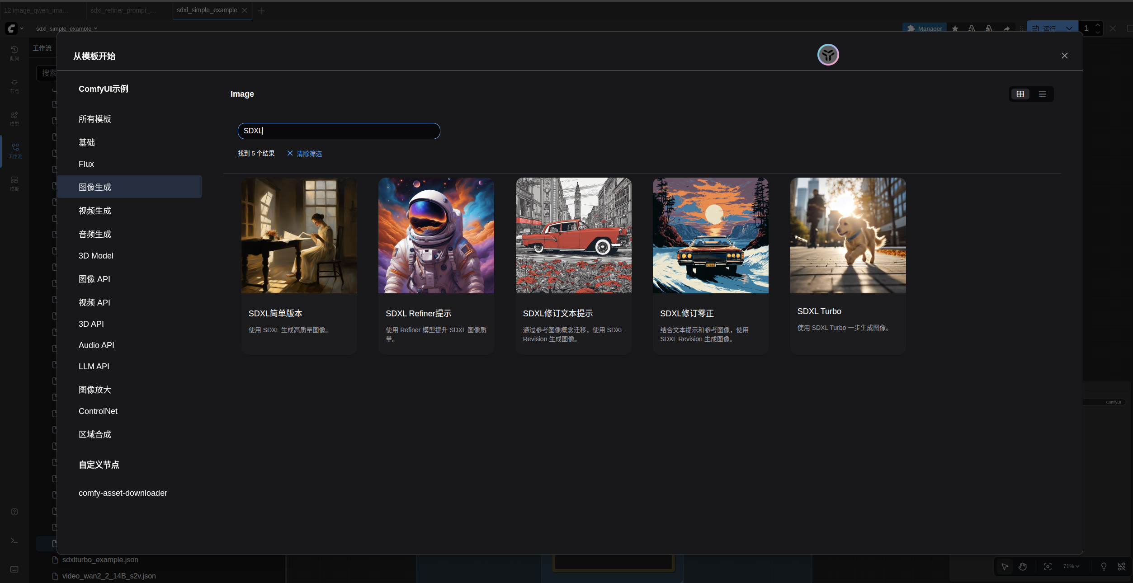Click 工作流 panel header tab
Viewport: 1133px width, 583px height.
42,48
